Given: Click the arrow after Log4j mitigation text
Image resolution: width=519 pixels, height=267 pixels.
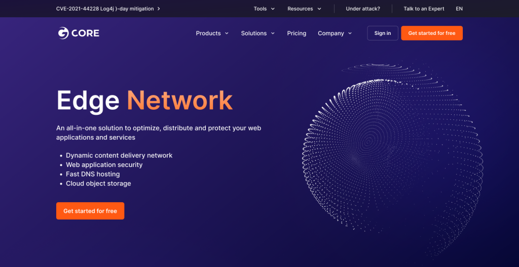Looking at the screenshot, I should coord(159,9).
